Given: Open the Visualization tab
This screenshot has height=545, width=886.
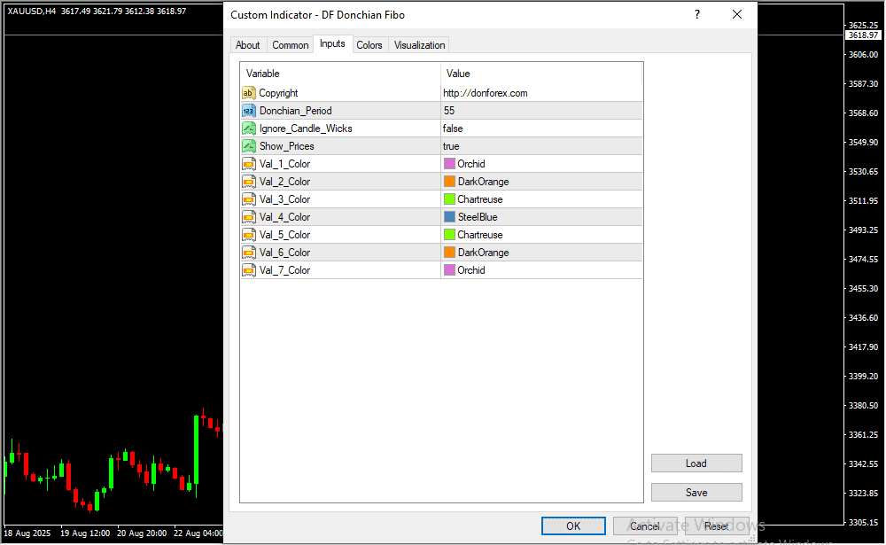Looking at the screenshot, I should 420,45.
